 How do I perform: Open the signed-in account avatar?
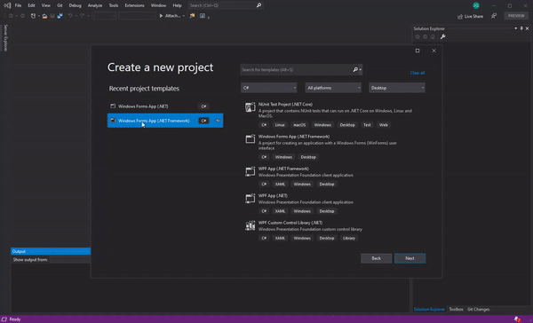(x=476, y=5)
